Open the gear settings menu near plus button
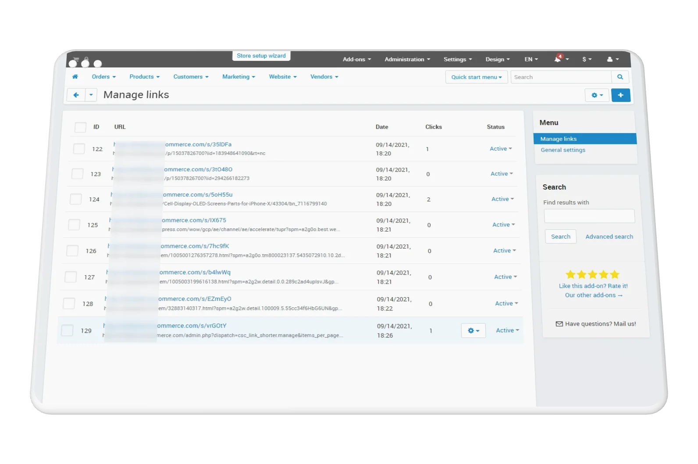This screenshot has height=464, width=698. [597, 95]
